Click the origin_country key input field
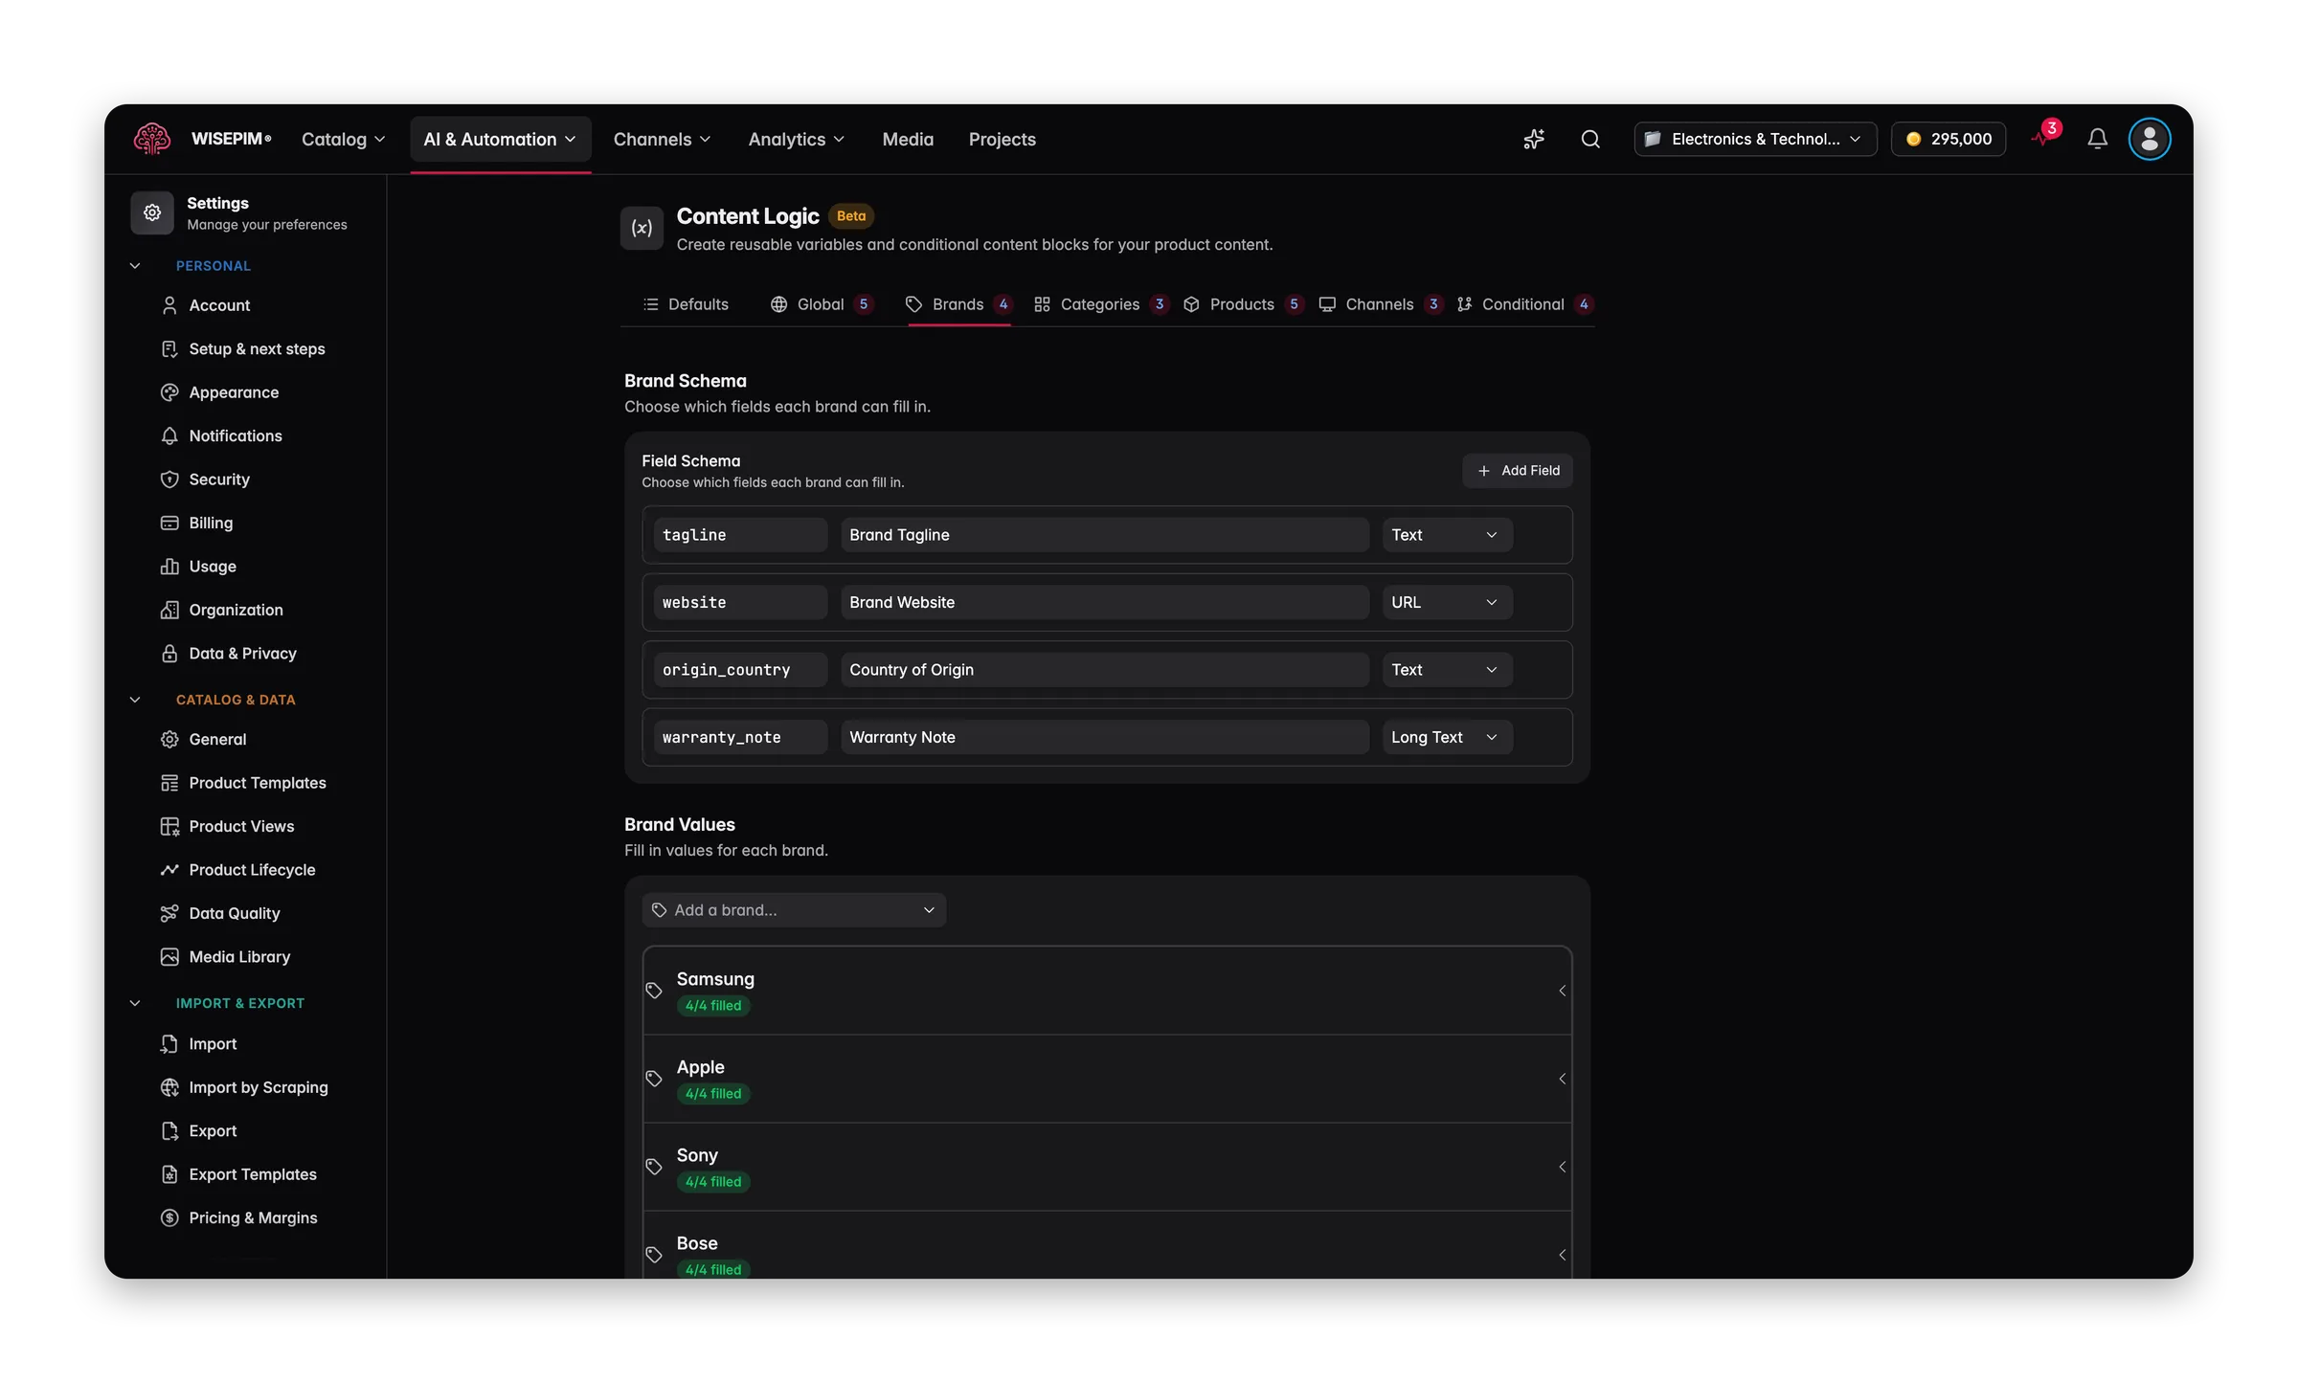 [741, 670]
